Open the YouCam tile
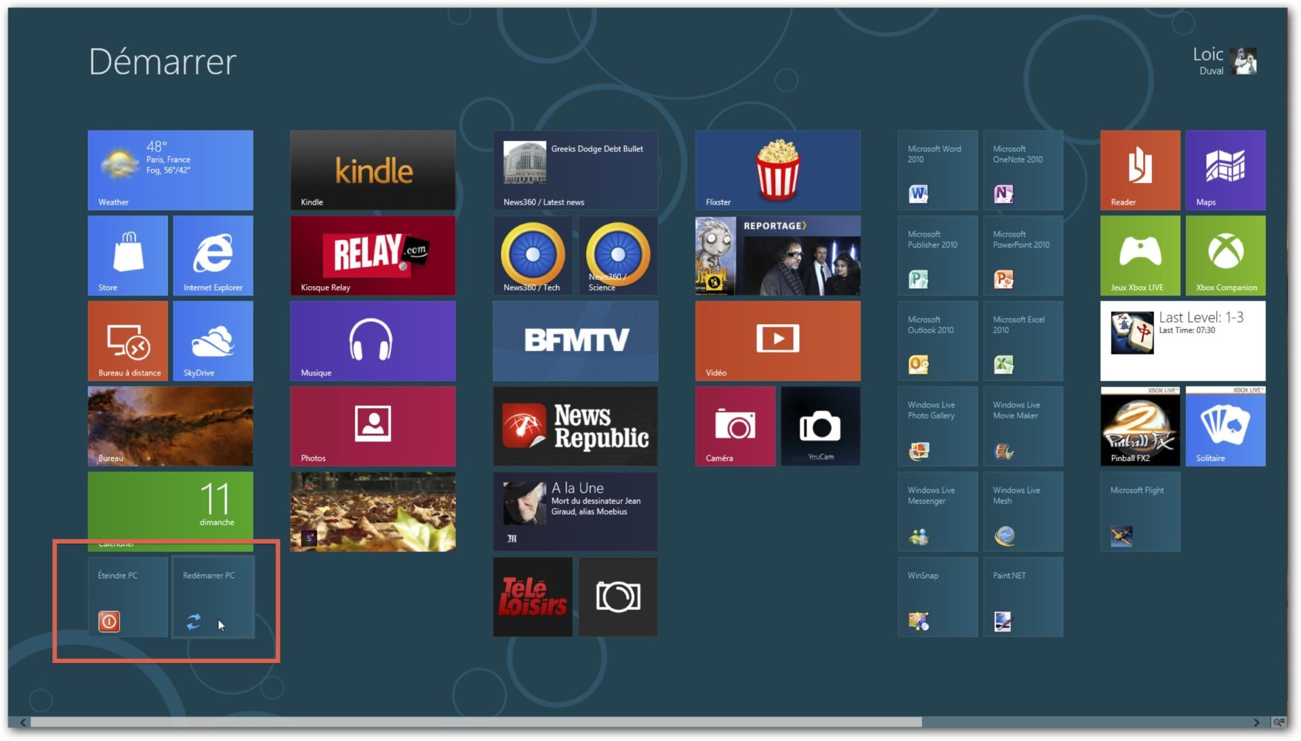This screenshot has width=1301, height=741. (x=821, y=426)
